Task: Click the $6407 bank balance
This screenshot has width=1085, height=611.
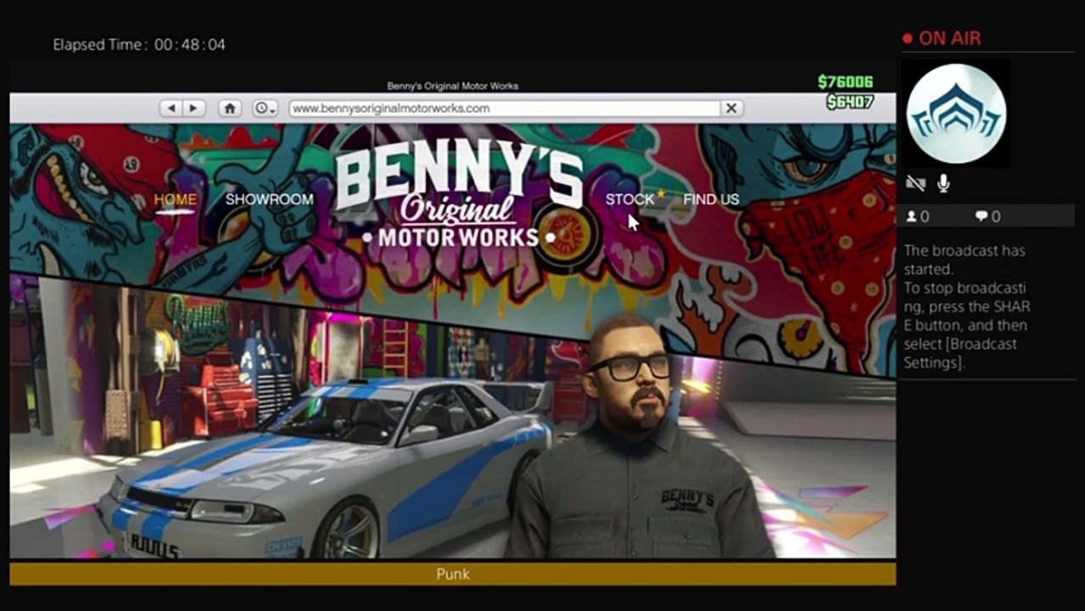Action: tap(850, 102)
